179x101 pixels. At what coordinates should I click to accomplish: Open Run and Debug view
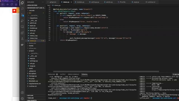click(x=22, y=21)
